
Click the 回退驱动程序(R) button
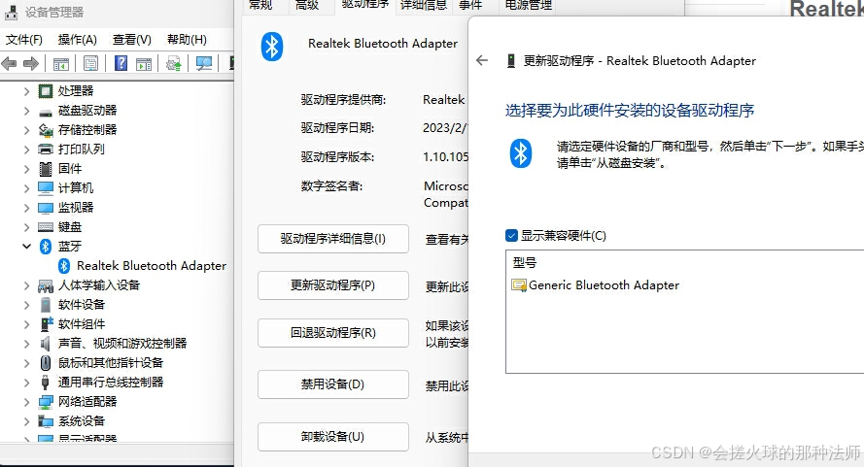point(333,333)
